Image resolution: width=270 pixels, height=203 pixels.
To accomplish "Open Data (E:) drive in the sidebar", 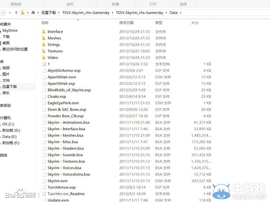I will coord(9,137).
